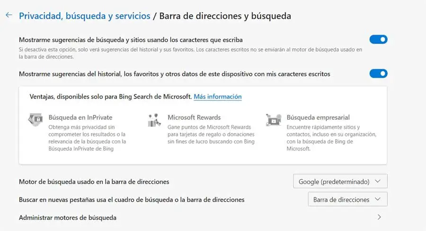Open the Google (predeterminado) search engine dropdown
The image size is (426, 231).
[x=340, y=181]
